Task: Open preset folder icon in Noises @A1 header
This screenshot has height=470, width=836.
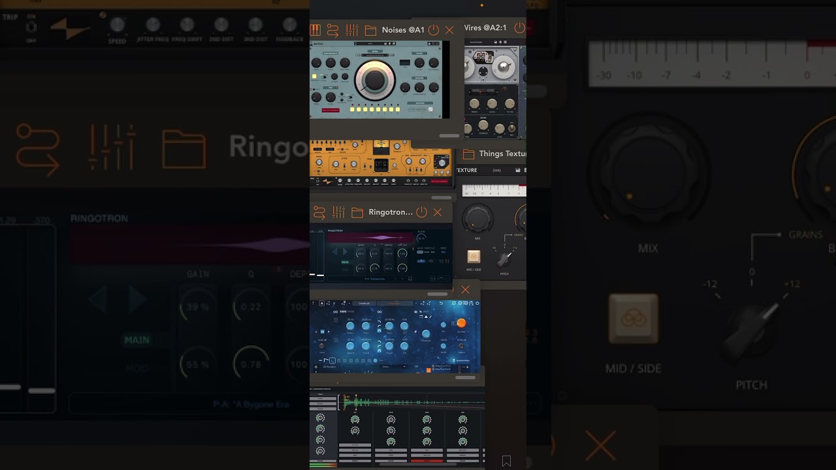Action: click(x=370, y=30)
